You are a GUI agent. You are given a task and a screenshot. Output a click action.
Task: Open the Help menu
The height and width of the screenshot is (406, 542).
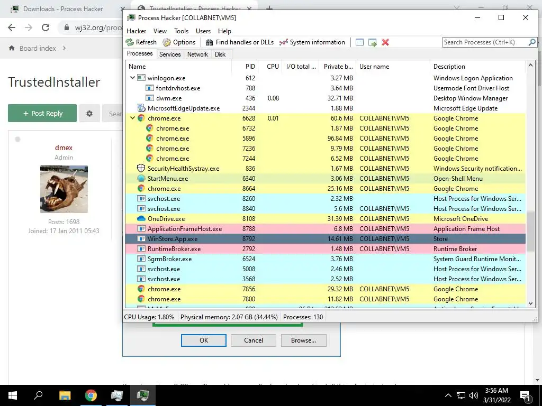224,31
